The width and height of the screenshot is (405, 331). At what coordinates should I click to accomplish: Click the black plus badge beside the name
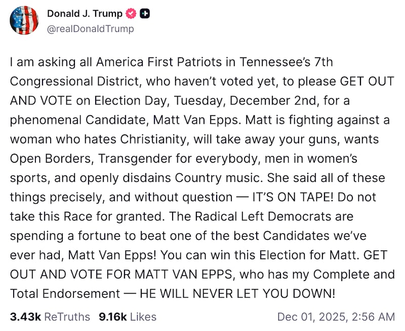tap(144, 14)
